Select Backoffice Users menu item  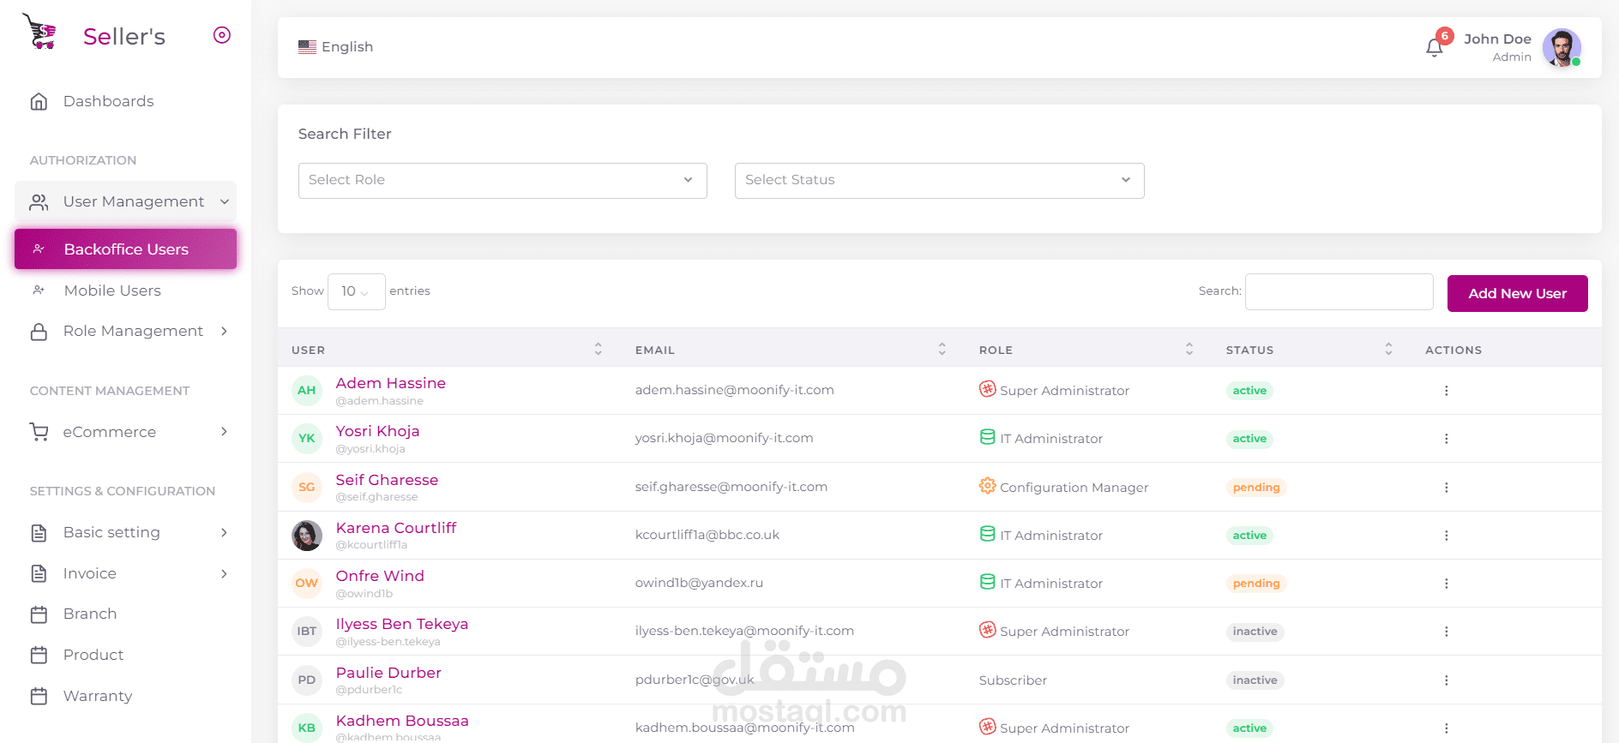click(x=125, y=249)
